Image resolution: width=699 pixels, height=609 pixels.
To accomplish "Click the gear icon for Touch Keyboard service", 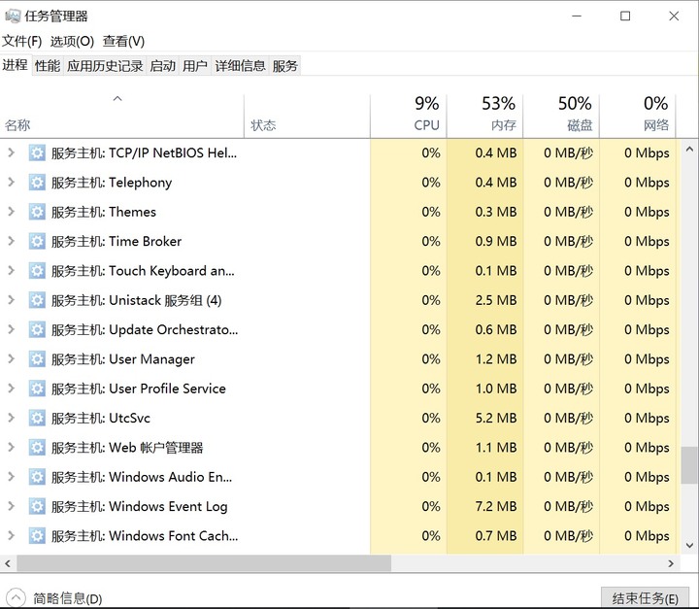I will click(37, 271).
